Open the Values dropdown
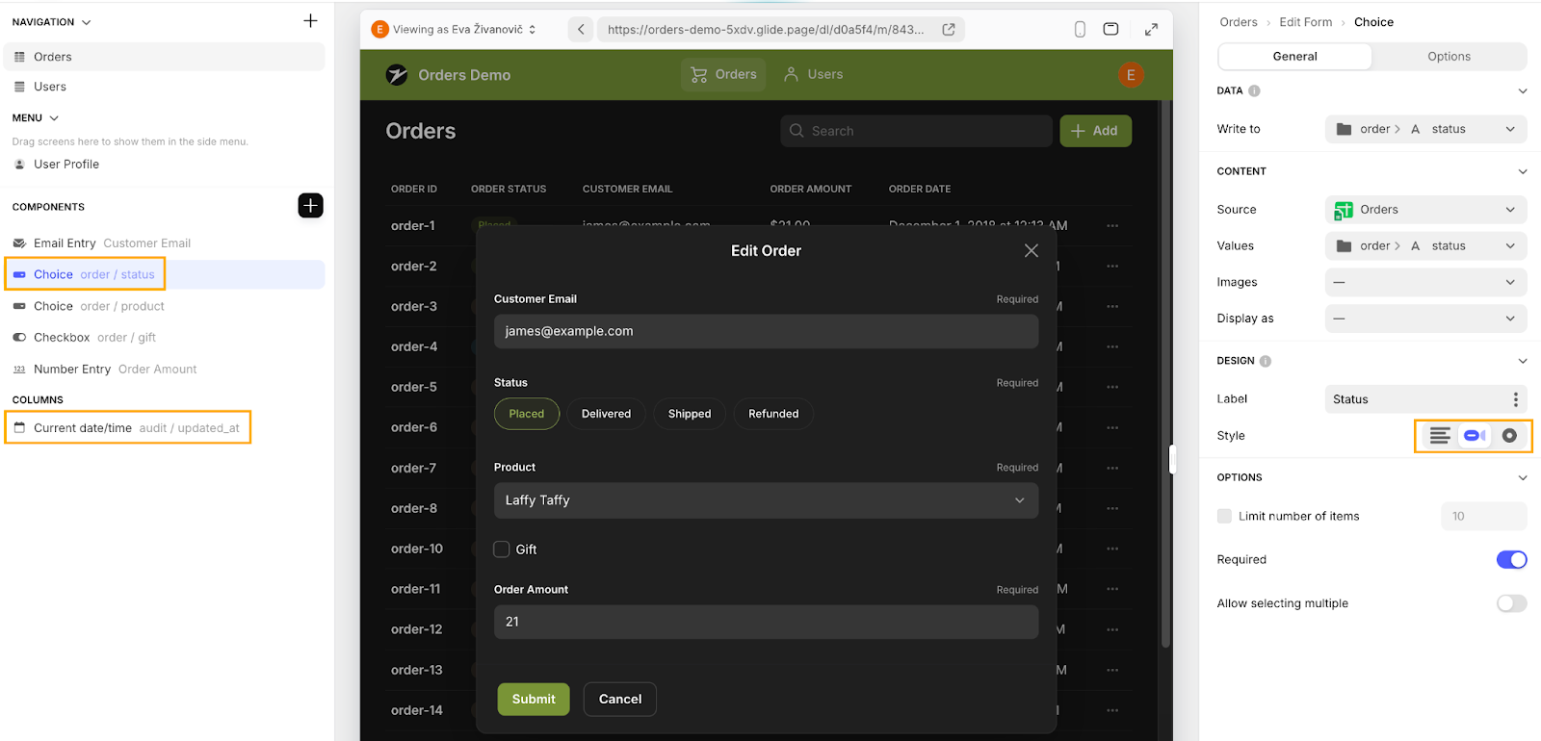The image size is (1541, 741). tap(1425, 246)
